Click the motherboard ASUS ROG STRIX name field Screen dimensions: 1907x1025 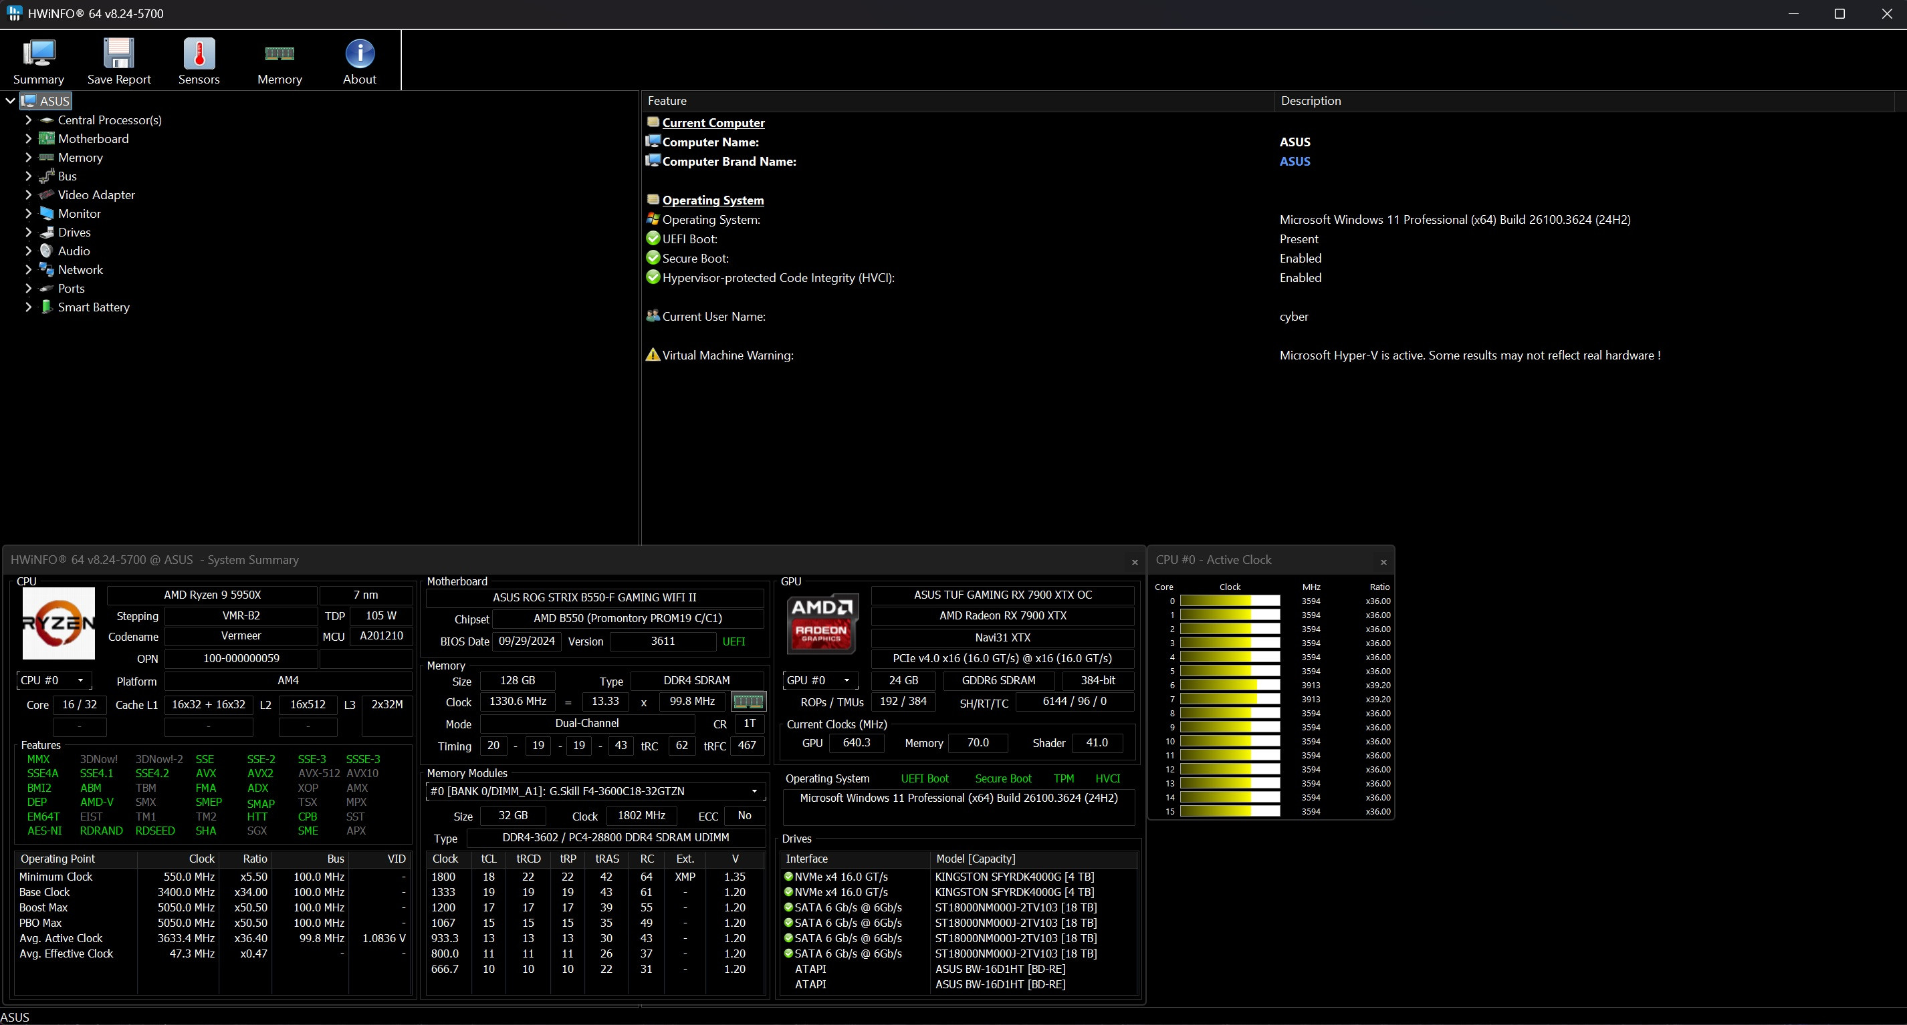594,597
